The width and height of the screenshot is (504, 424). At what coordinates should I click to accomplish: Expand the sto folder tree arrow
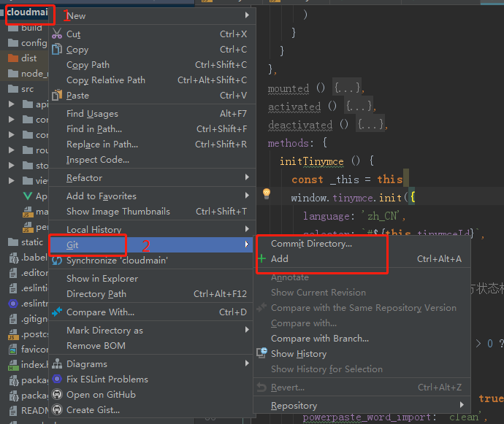[11, 166]
